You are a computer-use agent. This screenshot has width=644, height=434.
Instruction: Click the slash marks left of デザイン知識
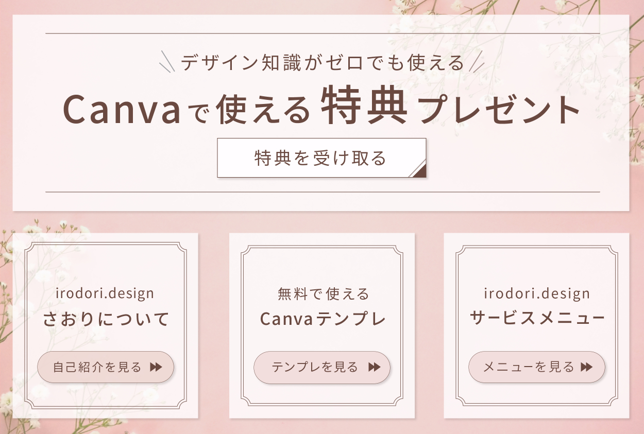point(167,62)
